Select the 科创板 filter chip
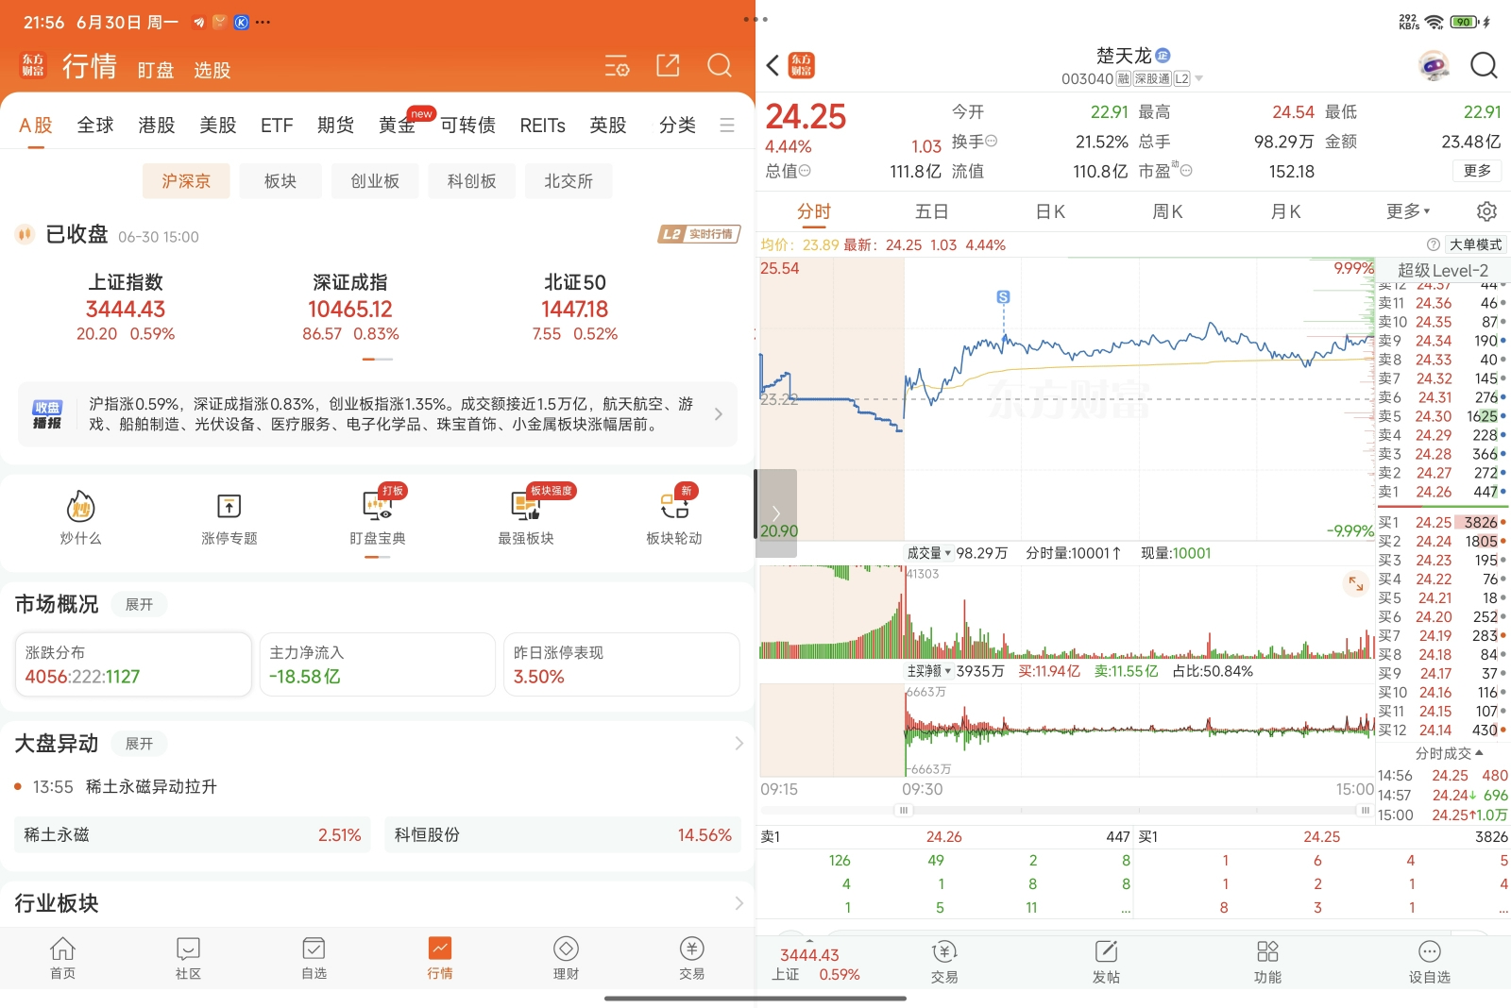The height and width of the screenshot is (1008, 1511). (471, 181)
